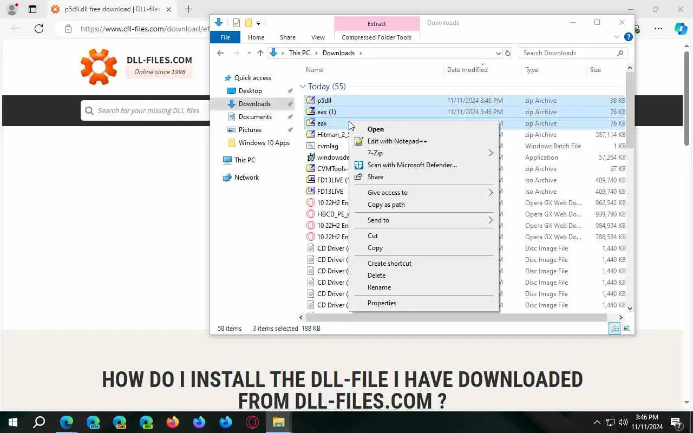The width and height of the screenshot is (693, 433).
Task: Refresh the Downloads folder view
Action: 508,53
